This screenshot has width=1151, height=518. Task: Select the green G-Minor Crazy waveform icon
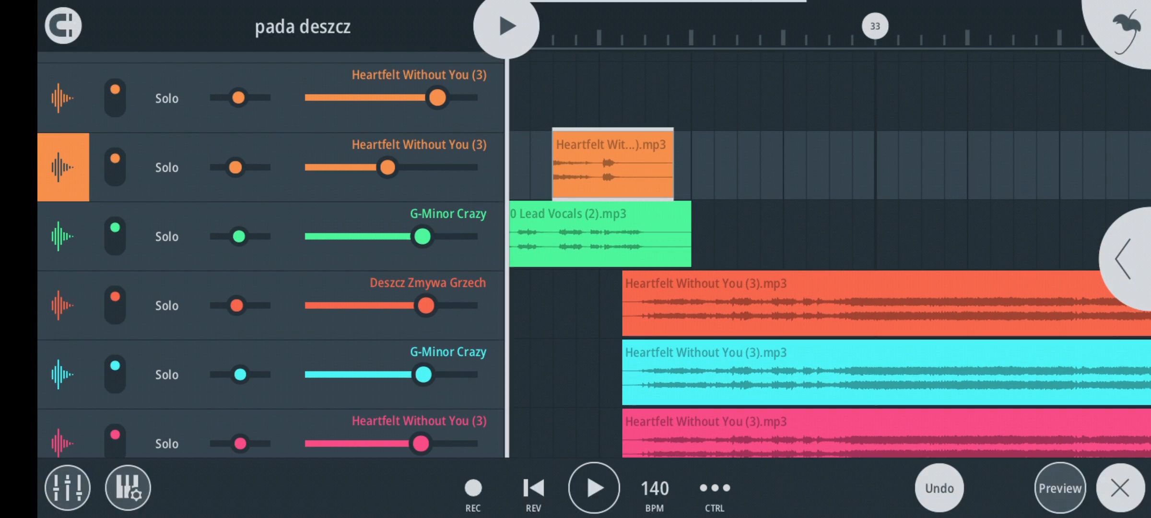point(62,236)
